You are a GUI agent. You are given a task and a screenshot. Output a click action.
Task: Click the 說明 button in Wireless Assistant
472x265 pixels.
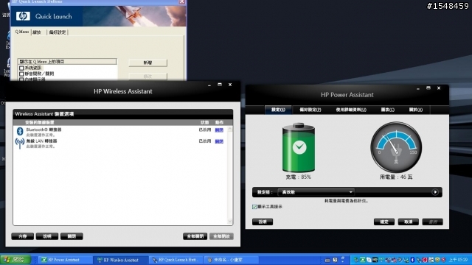(x=47, y=236)
